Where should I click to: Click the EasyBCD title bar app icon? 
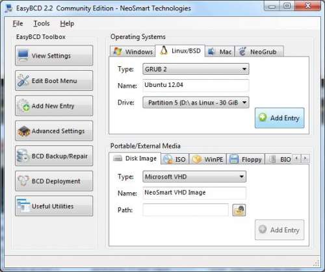8,8
